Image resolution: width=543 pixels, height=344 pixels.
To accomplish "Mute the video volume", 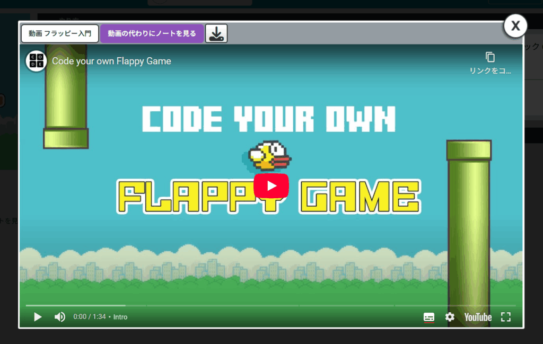I will [x=59, y=316].
